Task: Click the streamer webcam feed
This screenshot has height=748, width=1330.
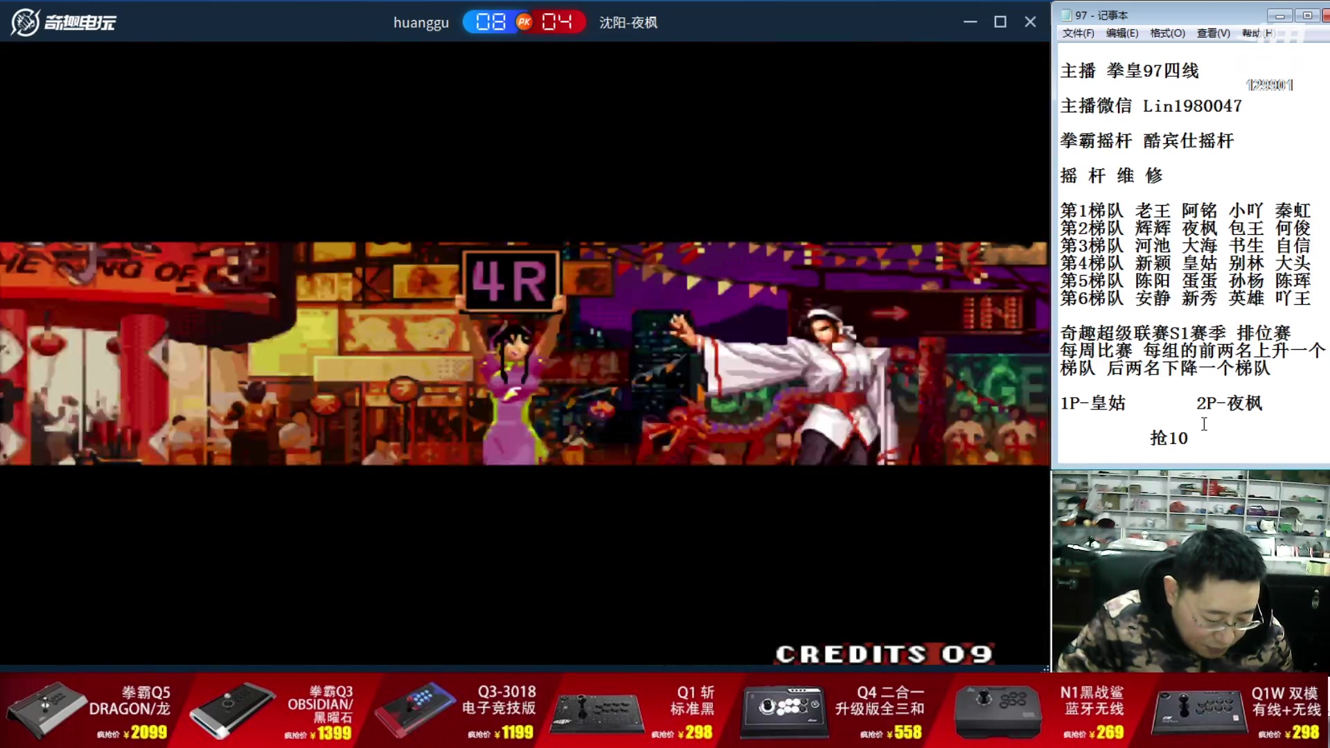Action: [x=1191, y=571]
